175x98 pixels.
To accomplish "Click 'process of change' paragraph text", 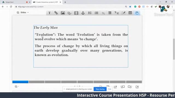I will click(81, 50).
